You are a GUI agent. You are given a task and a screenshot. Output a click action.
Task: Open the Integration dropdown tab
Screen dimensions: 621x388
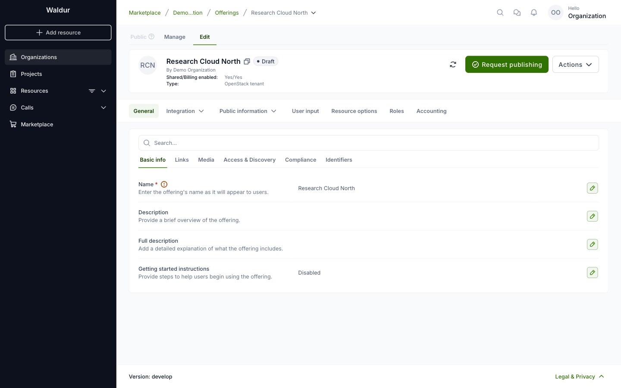pyautogui.click(x=185, y=111)
